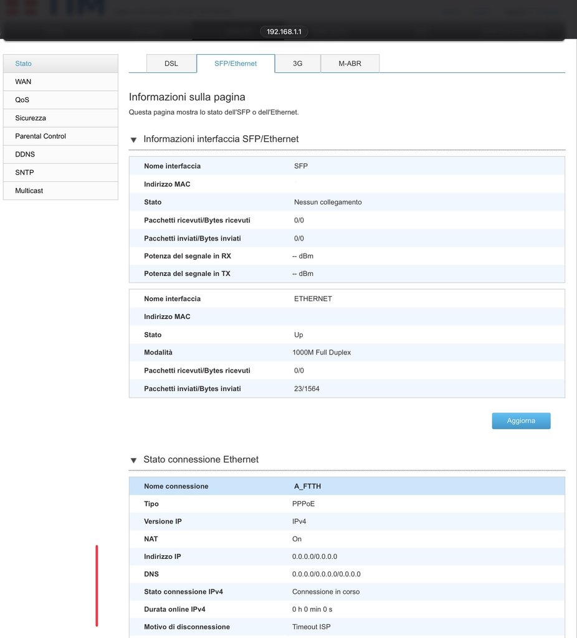Open the 3G tab

[298, 64]
